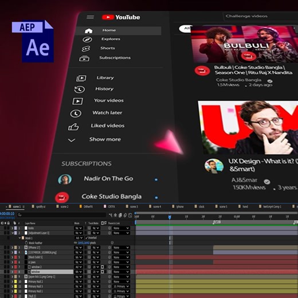Toggle lock switch for Black Solid 5 layer
298x298 pixels.
click(x=8, y=257)
